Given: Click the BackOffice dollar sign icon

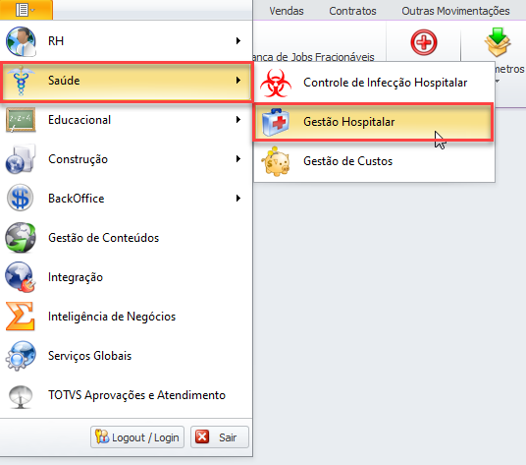Looking at the screenshot, I should (x=21, y=198).
